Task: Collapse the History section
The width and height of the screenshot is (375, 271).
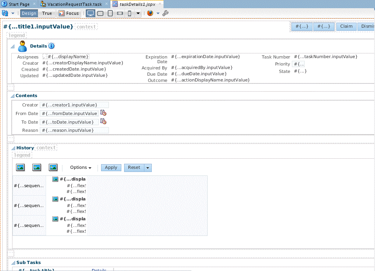Action: (13, 148)
